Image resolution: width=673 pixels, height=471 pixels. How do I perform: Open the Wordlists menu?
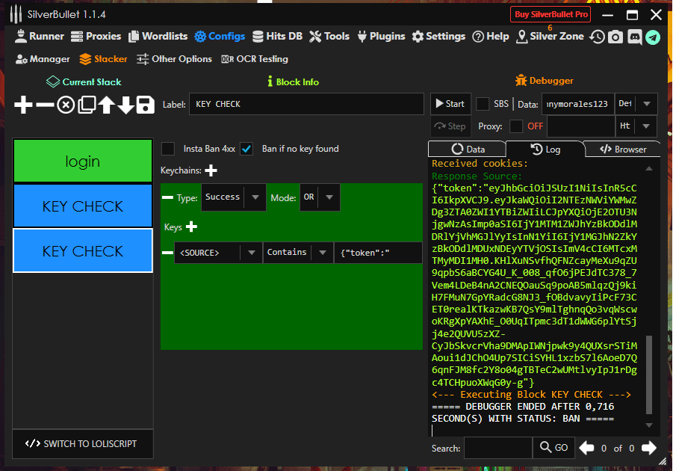pos(158,36)
